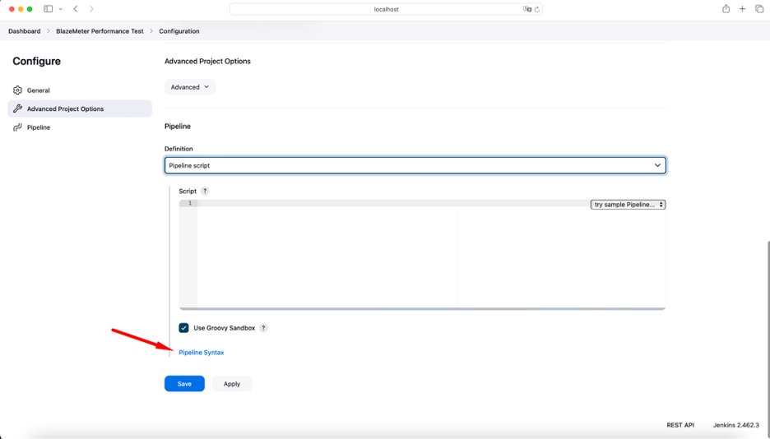Click the Jenkins 2.462.3 version text
The width and height of the screenshot is (770, 439).
735,425
